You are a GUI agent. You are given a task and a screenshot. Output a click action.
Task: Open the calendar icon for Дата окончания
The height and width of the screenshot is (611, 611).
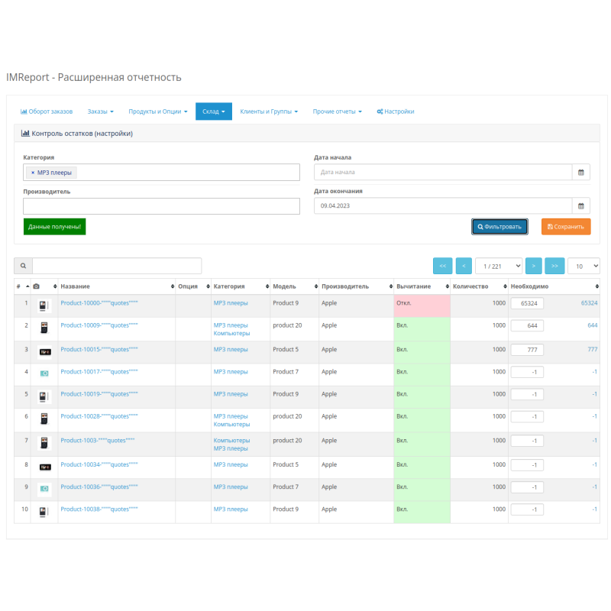pyautogui.click(x=581, y=205)
